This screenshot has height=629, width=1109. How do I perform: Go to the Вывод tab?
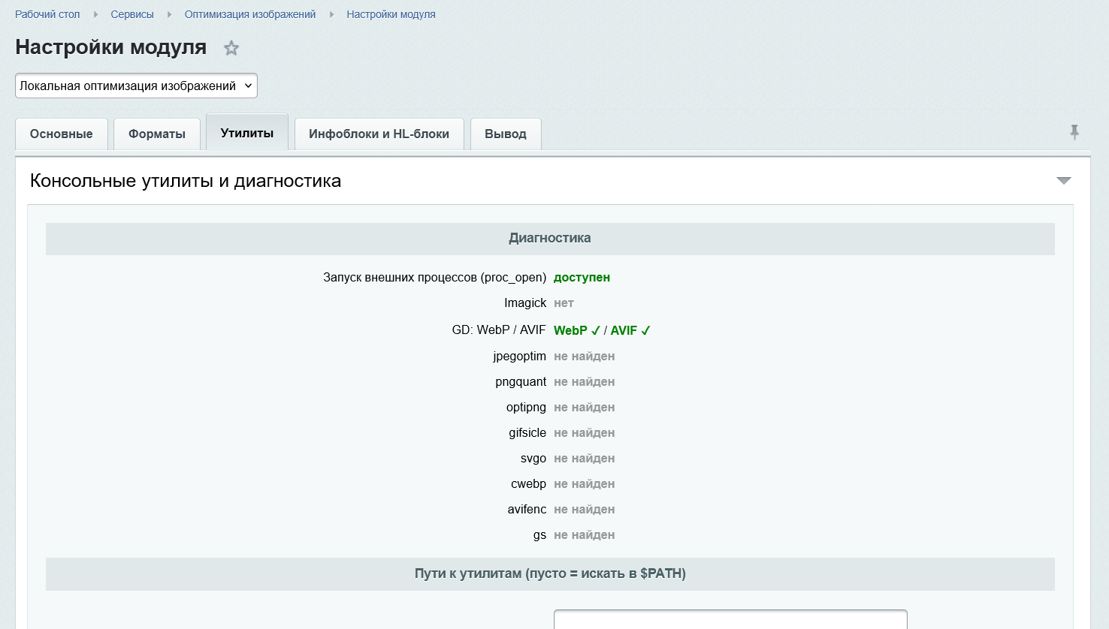tap(506, 134)
